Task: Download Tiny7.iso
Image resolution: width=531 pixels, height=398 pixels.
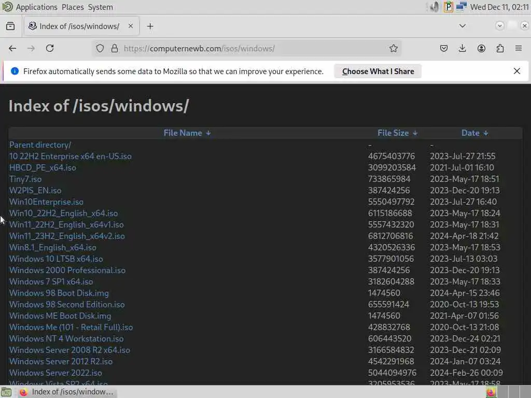Action: [x=25, y=179]
